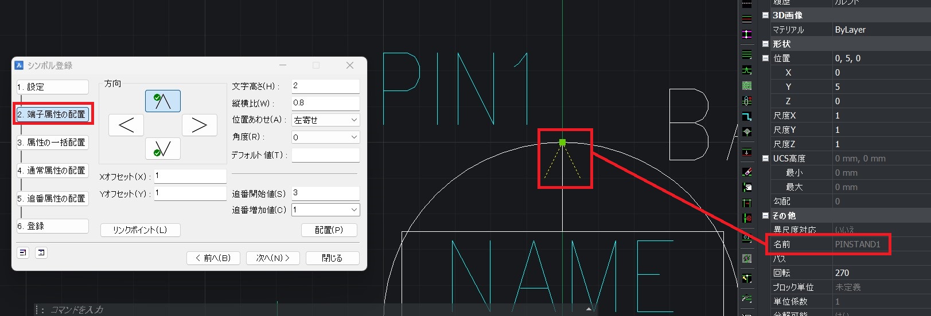This screenshot has height=316, width=931.
Task: Click the red eraser-brush toolbar icon
Action: point(747,171)
